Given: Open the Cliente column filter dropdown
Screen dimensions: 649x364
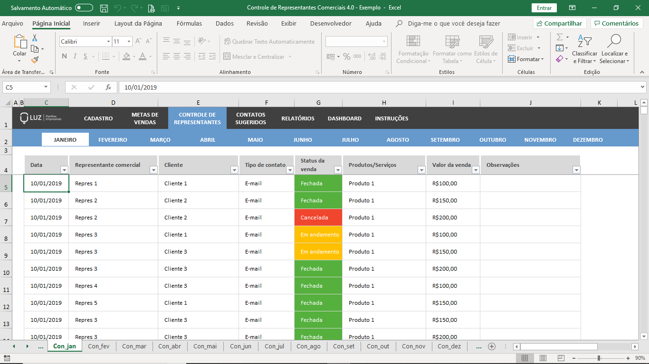Looking at the screenshot, I should [234, 170].
